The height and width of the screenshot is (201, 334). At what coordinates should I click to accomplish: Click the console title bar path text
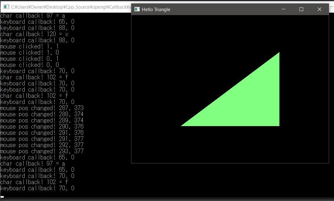tap(71, 7)
